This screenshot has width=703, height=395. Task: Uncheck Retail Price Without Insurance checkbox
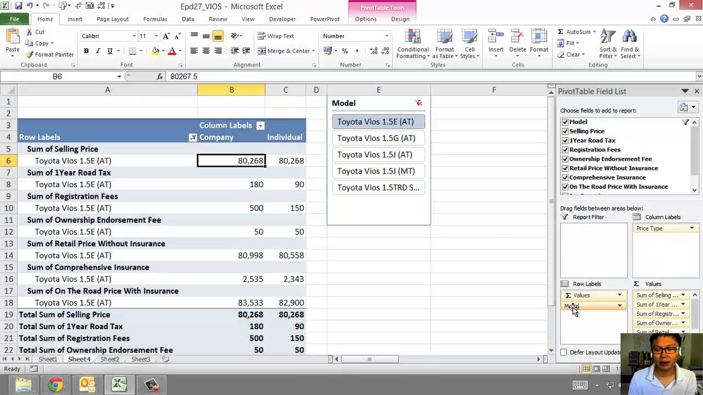pyautogui.click(x=565, y=168)
